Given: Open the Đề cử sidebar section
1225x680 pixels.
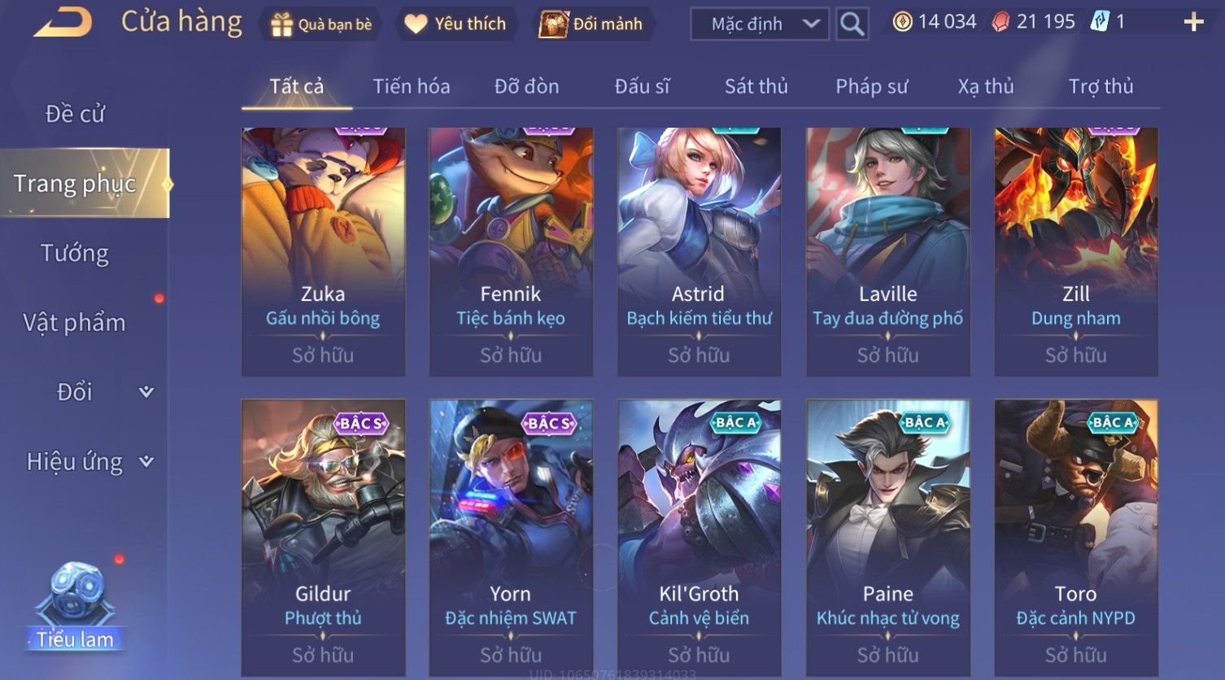Looking at the screenshot, I should [x=75, y=114].
